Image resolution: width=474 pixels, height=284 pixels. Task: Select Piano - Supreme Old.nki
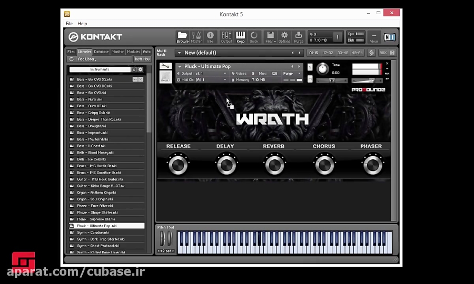tap(106, 219)
